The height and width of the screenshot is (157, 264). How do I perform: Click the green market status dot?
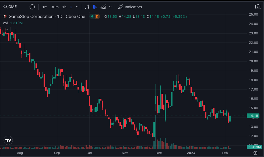(x=92, y=16)
